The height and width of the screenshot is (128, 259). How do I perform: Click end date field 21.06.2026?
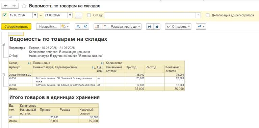click(56, 15)
